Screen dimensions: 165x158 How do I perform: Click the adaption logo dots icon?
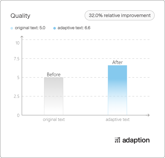click(118, 140)
